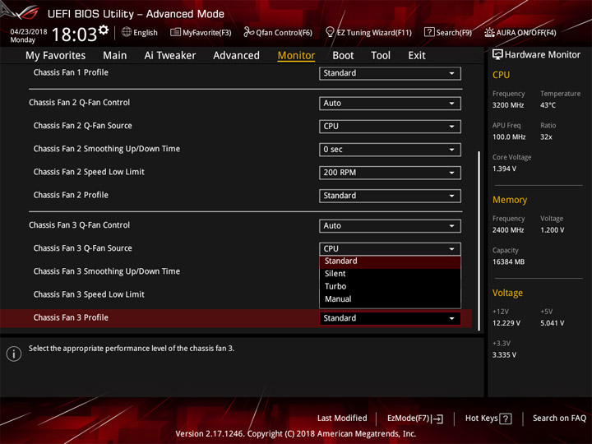Click Search(F9) label
Image resolution: width=592 pixels, height=444 pixels.
pos(454,33)
